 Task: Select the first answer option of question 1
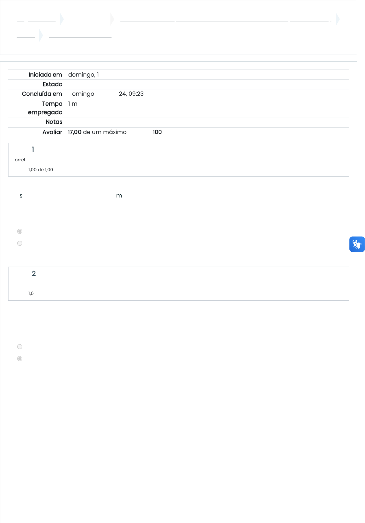click(x=20, y=231)
